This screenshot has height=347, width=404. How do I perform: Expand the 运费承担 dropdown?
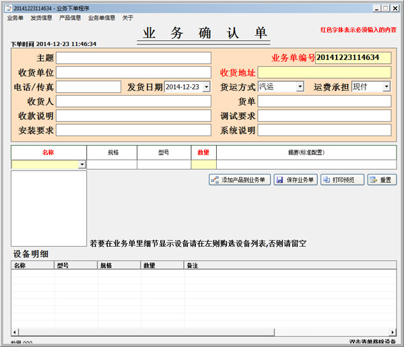point(386,87)
